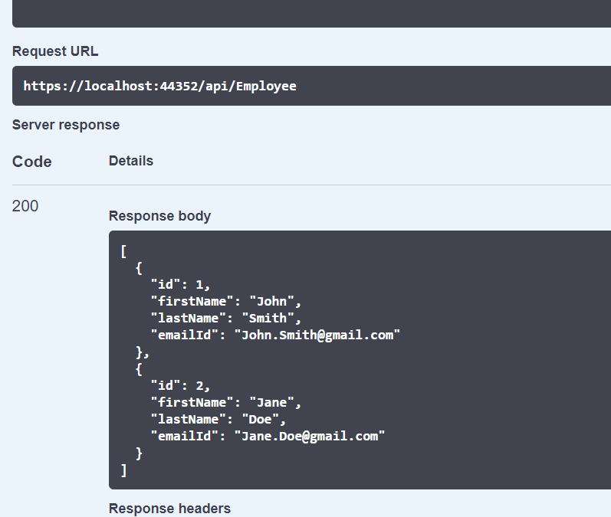This screenshot has height=517, width=611.
Task: Click the opening square bracket of JSON array
Action: pyautogui.click(x=123, y=251)
